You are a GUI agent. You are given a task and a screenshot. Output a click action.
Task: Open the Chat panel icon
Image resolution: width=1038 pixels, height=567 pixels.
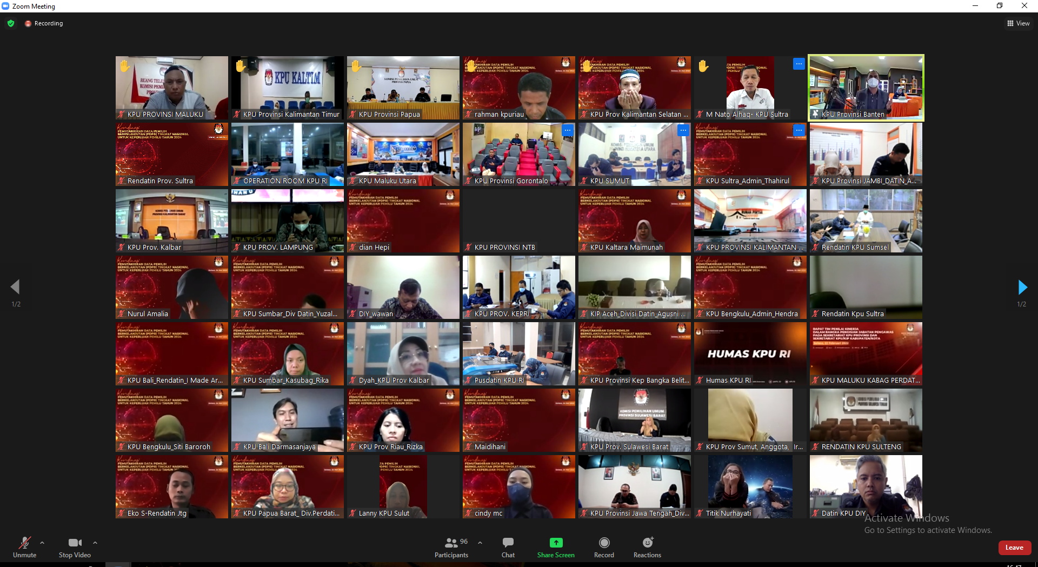coord(508,543)
